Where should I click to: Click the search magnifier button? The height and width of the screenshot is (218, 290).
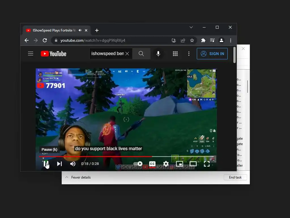[x=141, y=54]
